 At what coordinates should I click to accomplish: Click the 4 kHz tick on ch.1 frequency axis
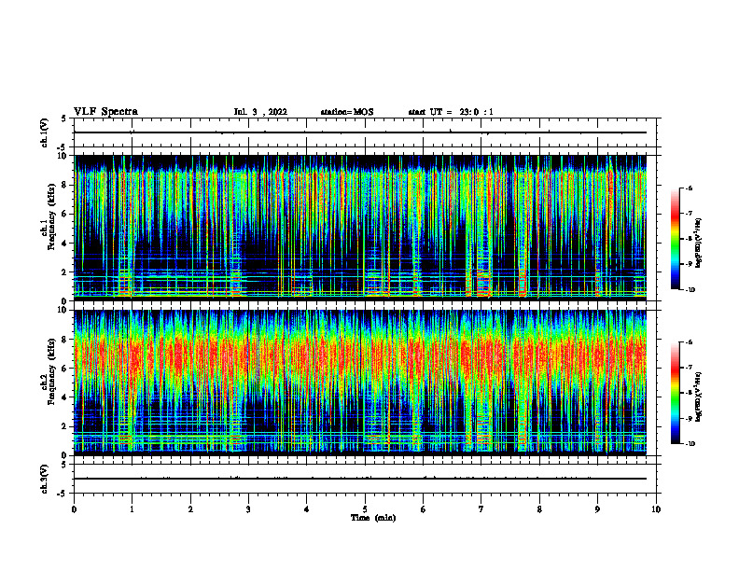click(x=64, y=244)
